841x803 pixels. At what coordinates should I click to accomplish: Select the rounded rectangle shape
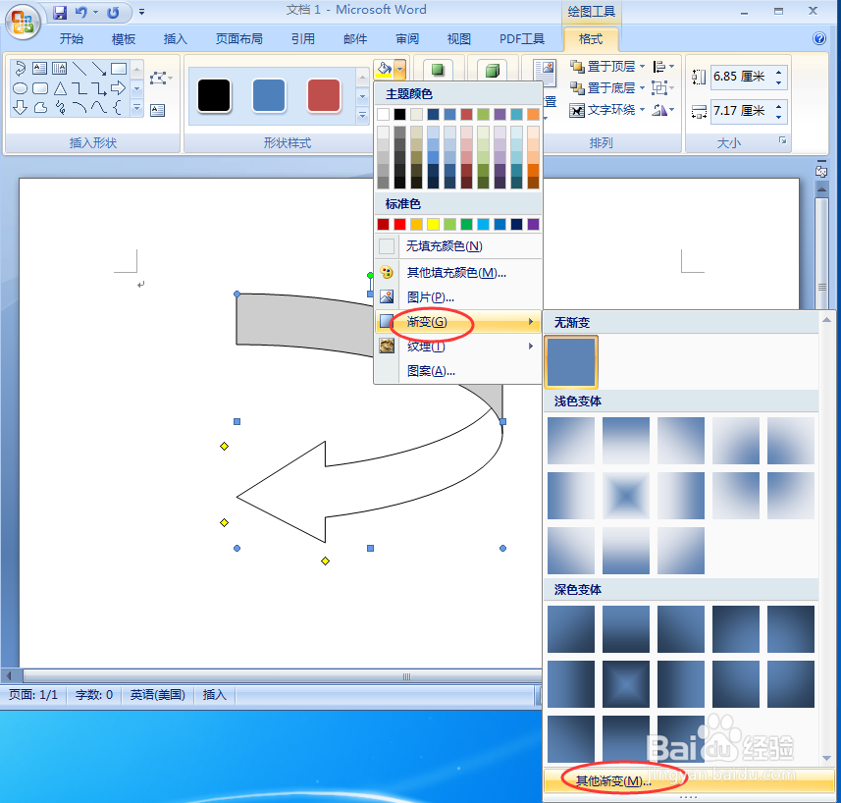click(39, 88)
